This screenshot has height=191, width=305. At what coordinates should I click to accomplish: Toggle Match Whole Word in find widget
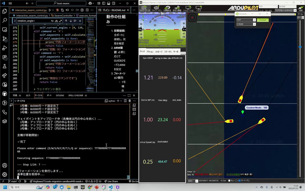56,21
